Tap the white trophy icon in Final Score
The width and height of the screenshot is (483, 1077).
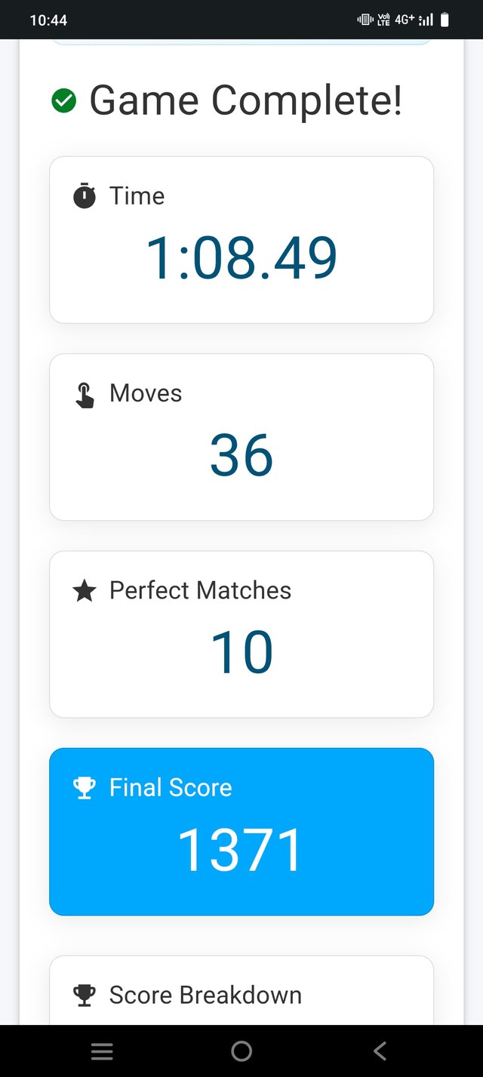coord(85,789)
